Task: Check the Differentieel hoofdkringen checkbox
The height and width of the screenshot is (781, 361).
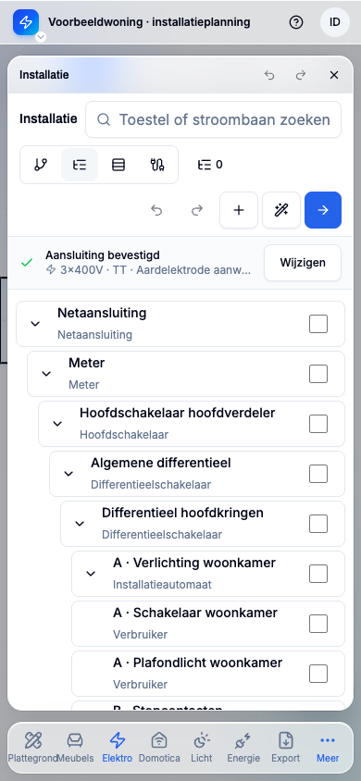Action: pyautogui.click(x=318, y=524)
